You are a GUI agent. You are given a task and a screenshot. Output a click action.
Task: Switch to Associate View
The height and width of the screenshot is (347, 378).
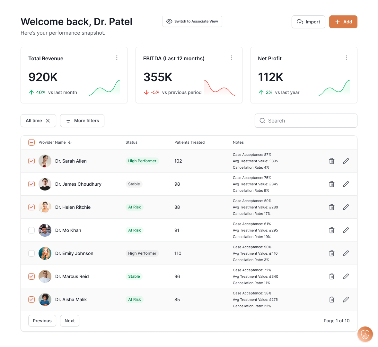[x=192, y=21]
